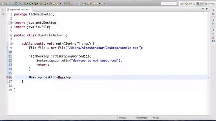Open the Debug configurations dropdown arrow
216x121 pixels.
pos(27,4)
